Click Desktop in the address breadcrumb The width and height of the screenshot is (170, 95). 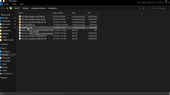(x=25, y=8)
